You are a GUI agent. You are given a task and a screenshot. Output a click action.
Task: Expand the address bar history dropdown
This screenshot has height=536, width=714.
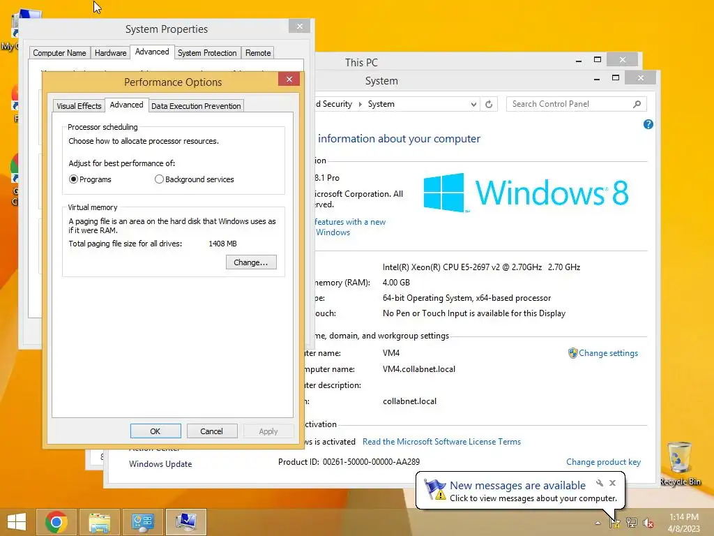pos(473,105)
